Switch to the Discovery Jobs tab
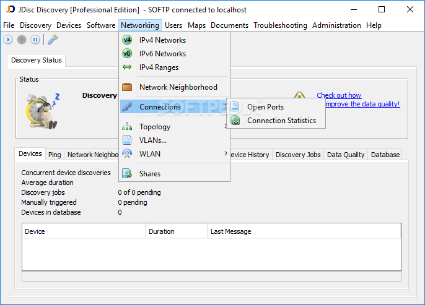This screenshot has width=425, height=305. [298, 155]
